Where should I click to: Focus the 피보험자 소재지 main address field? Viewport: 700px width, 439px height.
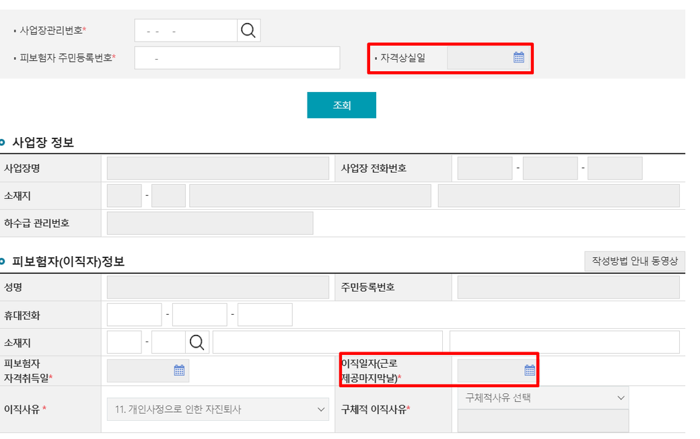point(327,342)
